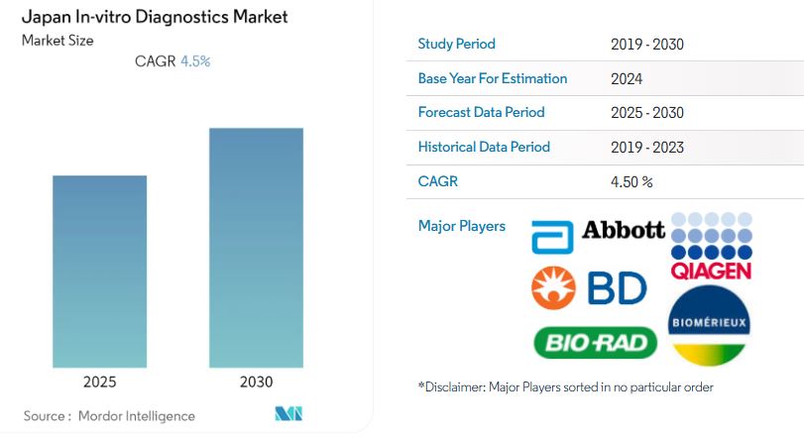Click the CAGR 4.5% chart annotation

point(172,61)
